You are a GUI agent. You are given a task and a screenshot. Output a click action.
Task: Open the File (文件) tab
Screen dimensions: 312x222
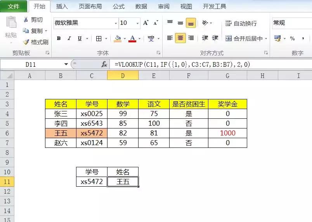point(14,6)
